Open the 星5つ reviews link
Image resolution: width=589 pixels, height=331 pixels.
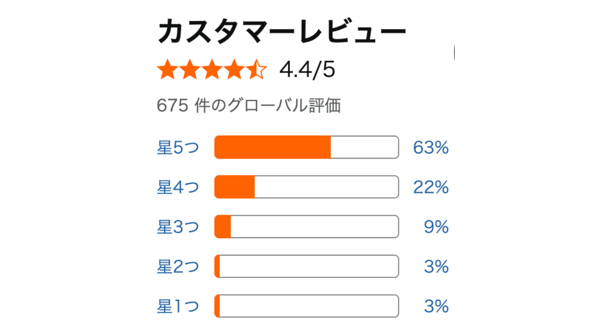coord(178,148)
